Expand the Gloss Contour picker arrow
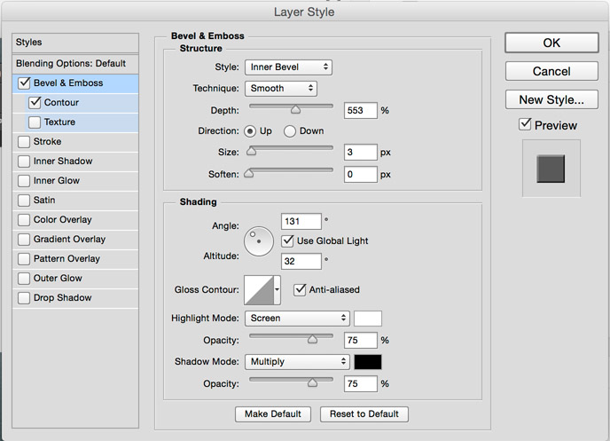Viewport: 610px width, 441px height. coord(277,289)
